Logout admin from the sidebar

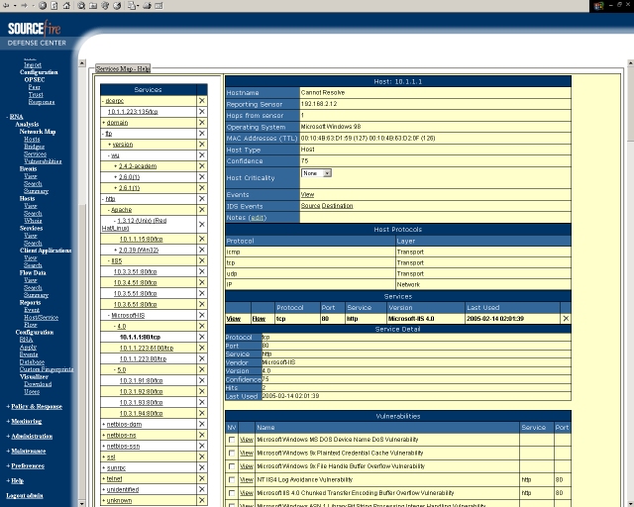click(25, 496)
